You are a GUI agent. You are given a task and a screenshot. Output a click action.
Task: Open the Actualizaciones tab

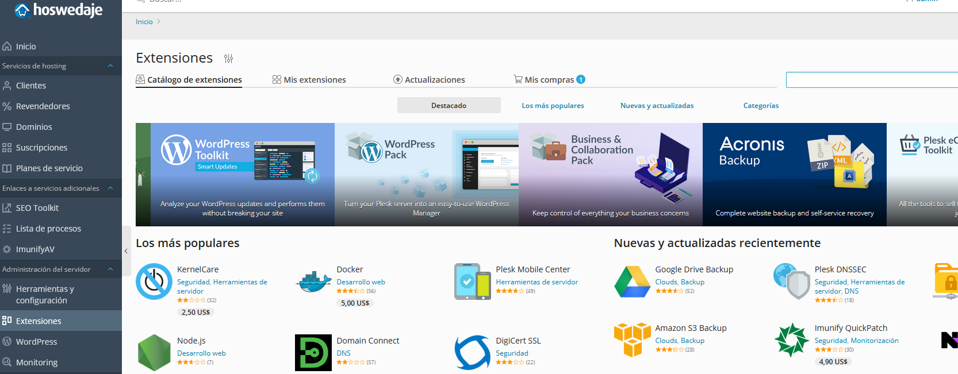coord(429,80)
